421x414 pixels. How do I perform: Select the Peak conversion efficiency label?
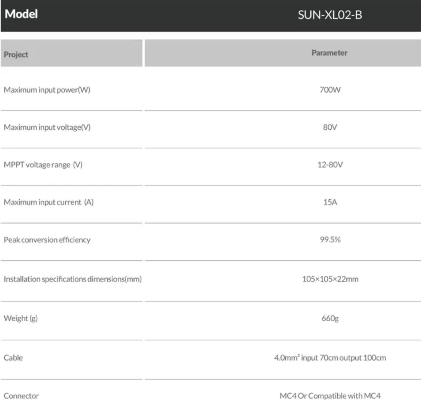[x=47, y=240]
